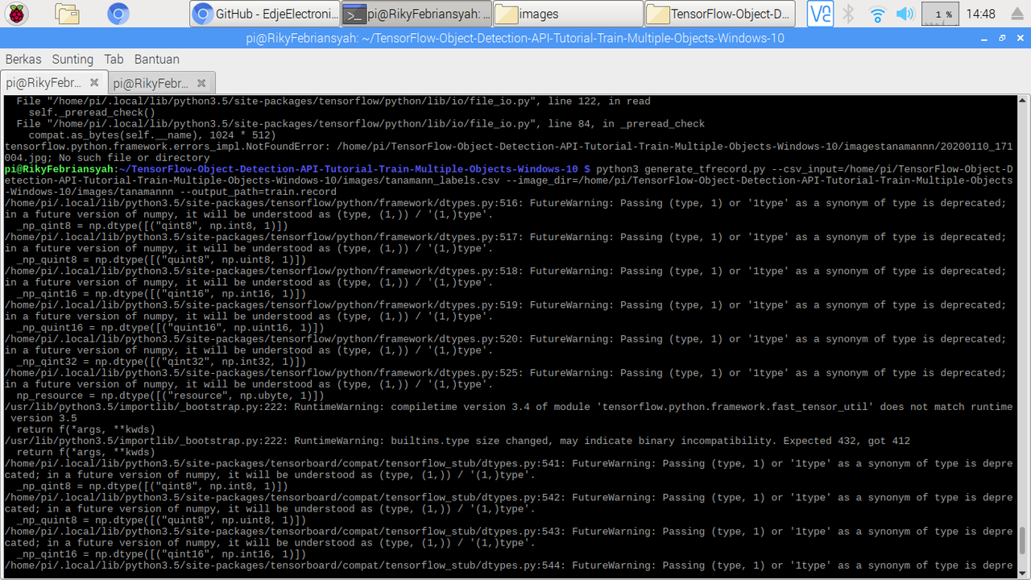Screen dimensions: 1031x580
Task: Switch to GitHub EdjeElectronics browser window
Action: [264, 14]
